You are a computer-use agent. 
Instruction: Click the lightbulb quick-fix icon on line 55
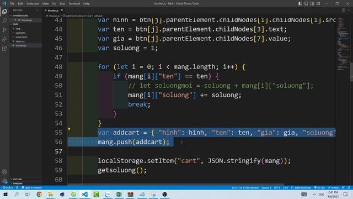coord(69,129)
